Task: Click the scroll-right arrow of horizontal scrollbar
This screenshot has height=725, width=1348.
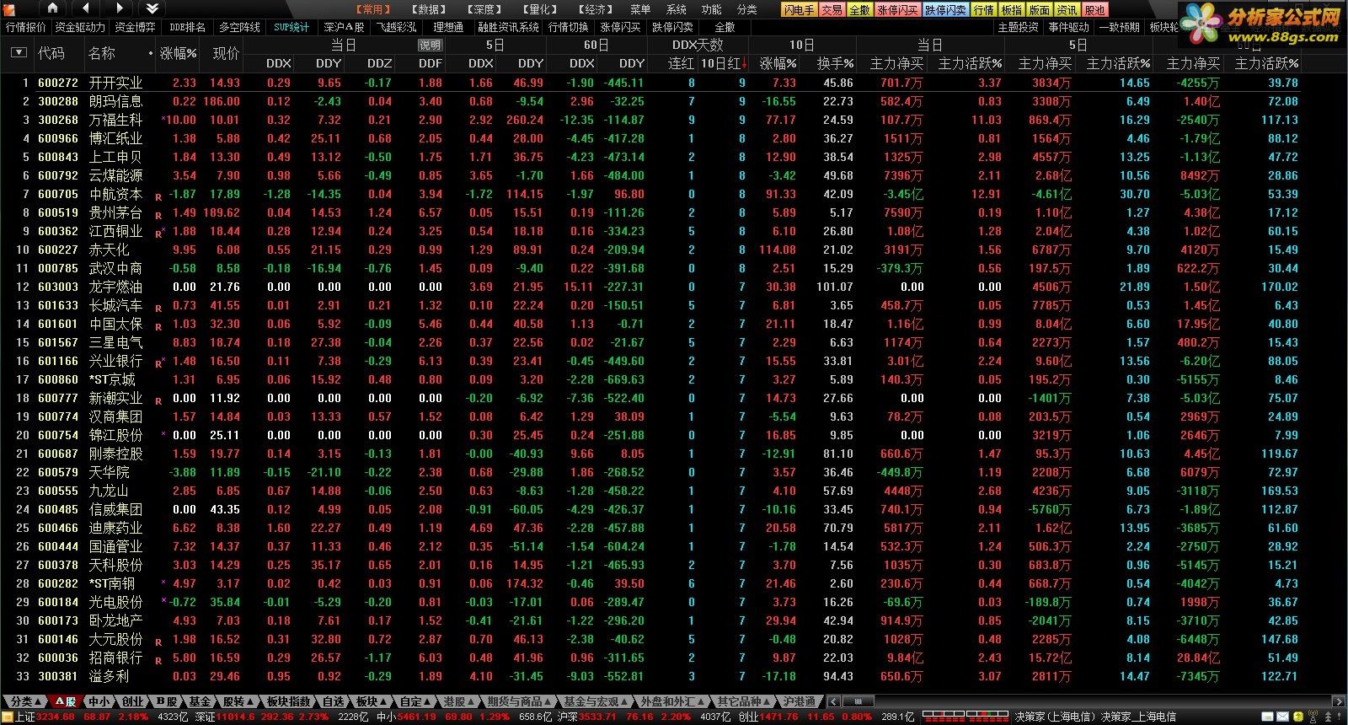Action: click(x=1340, y=701)
